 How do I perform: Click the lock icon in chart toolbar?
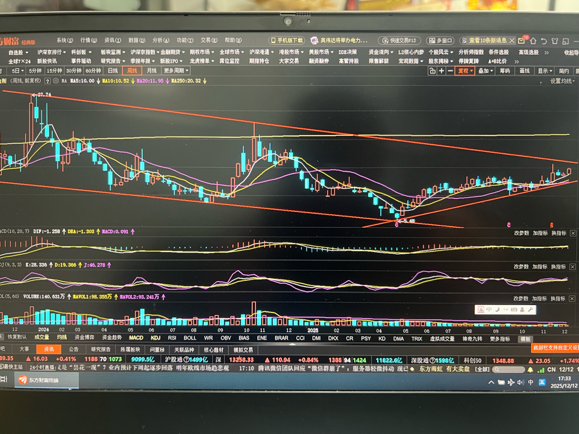click(x=433, y=71)
